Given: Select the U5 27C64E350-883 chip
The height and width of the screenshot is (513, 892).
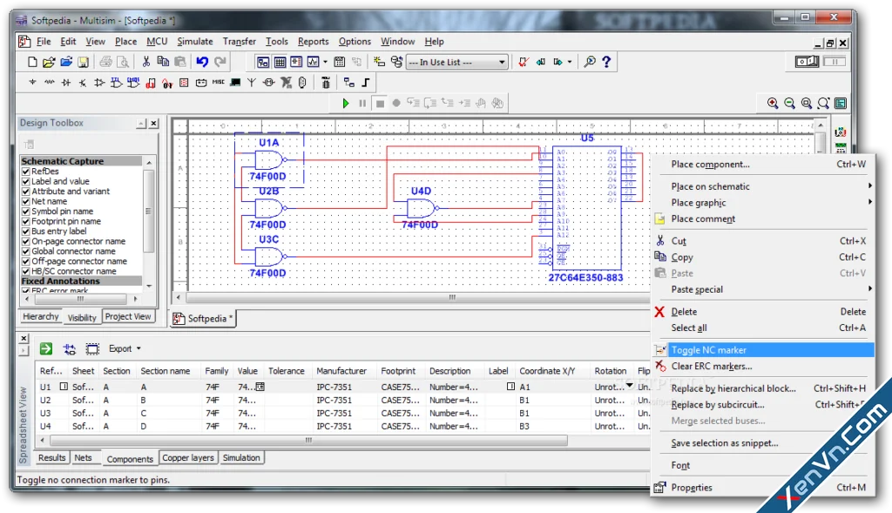Looking at the screenshot, I should coord(586,209).
